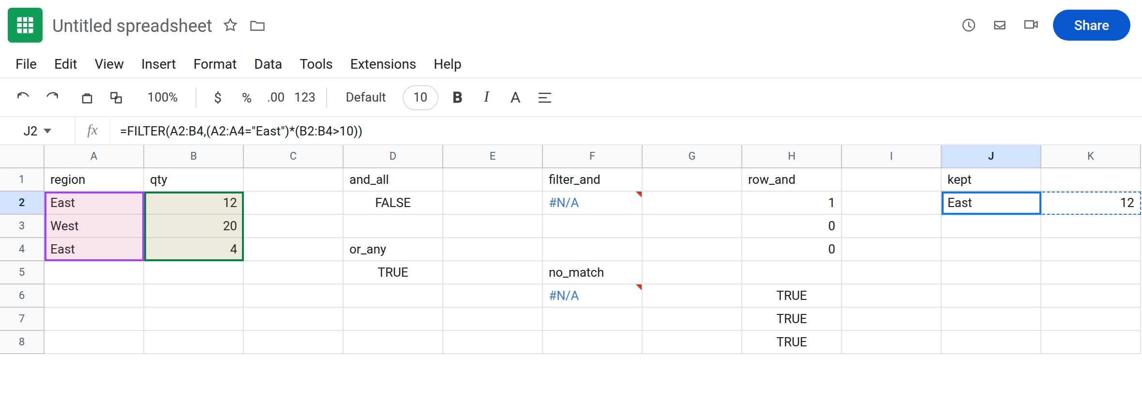The width and height of the screenshot is (1142, 416).
Task: Adjust decimal places with the .00 button
Action: 276,98
